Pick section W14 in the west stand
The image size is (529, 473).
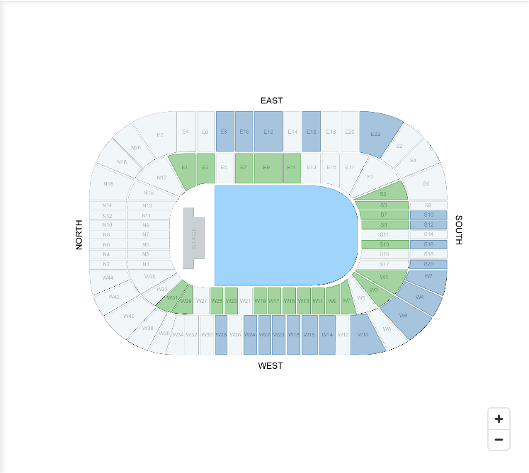coord(327,335)
